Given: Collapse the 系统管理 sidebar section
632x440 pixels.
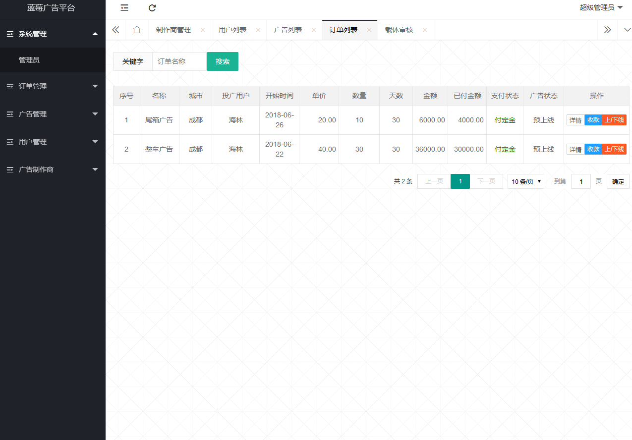Looking at the screenshot, I should 53,34.
